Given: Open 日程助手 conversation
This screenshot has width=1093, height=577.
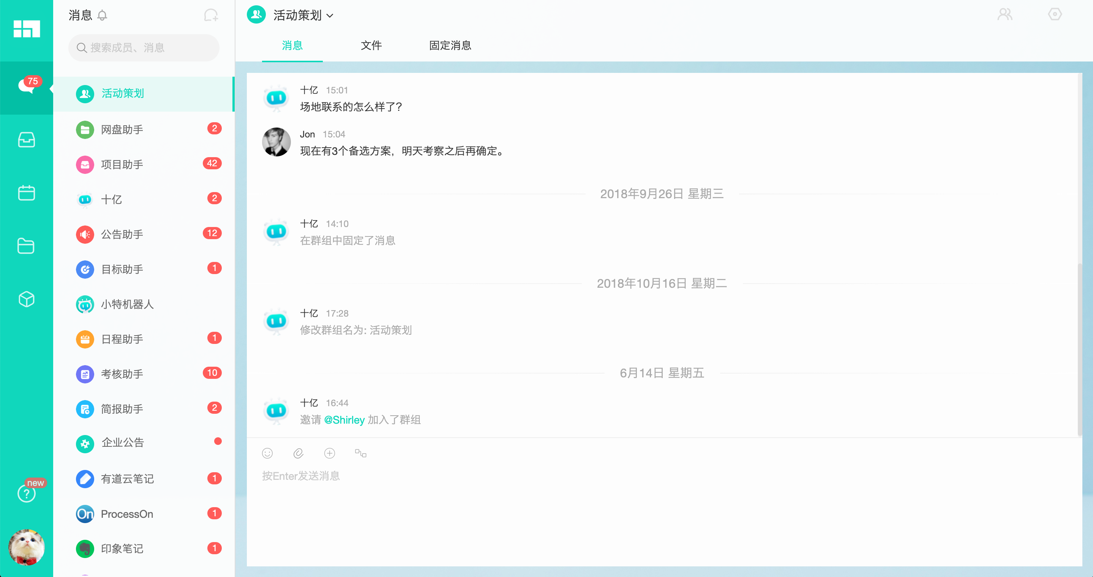Looking at the screenshot, I should pyautogui.click(x=144, y=339).
